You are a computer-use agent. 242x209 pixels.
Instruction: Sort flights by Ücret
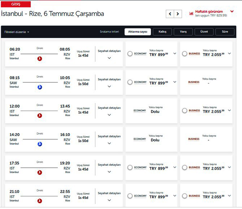pos(204,32)
